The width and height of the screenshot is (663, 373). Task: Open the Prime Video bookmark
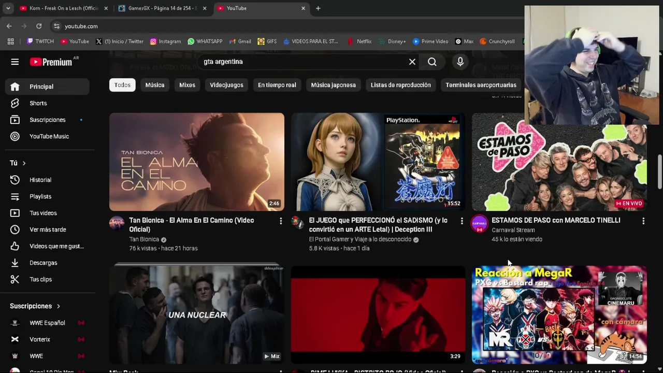tap(430, 41)
